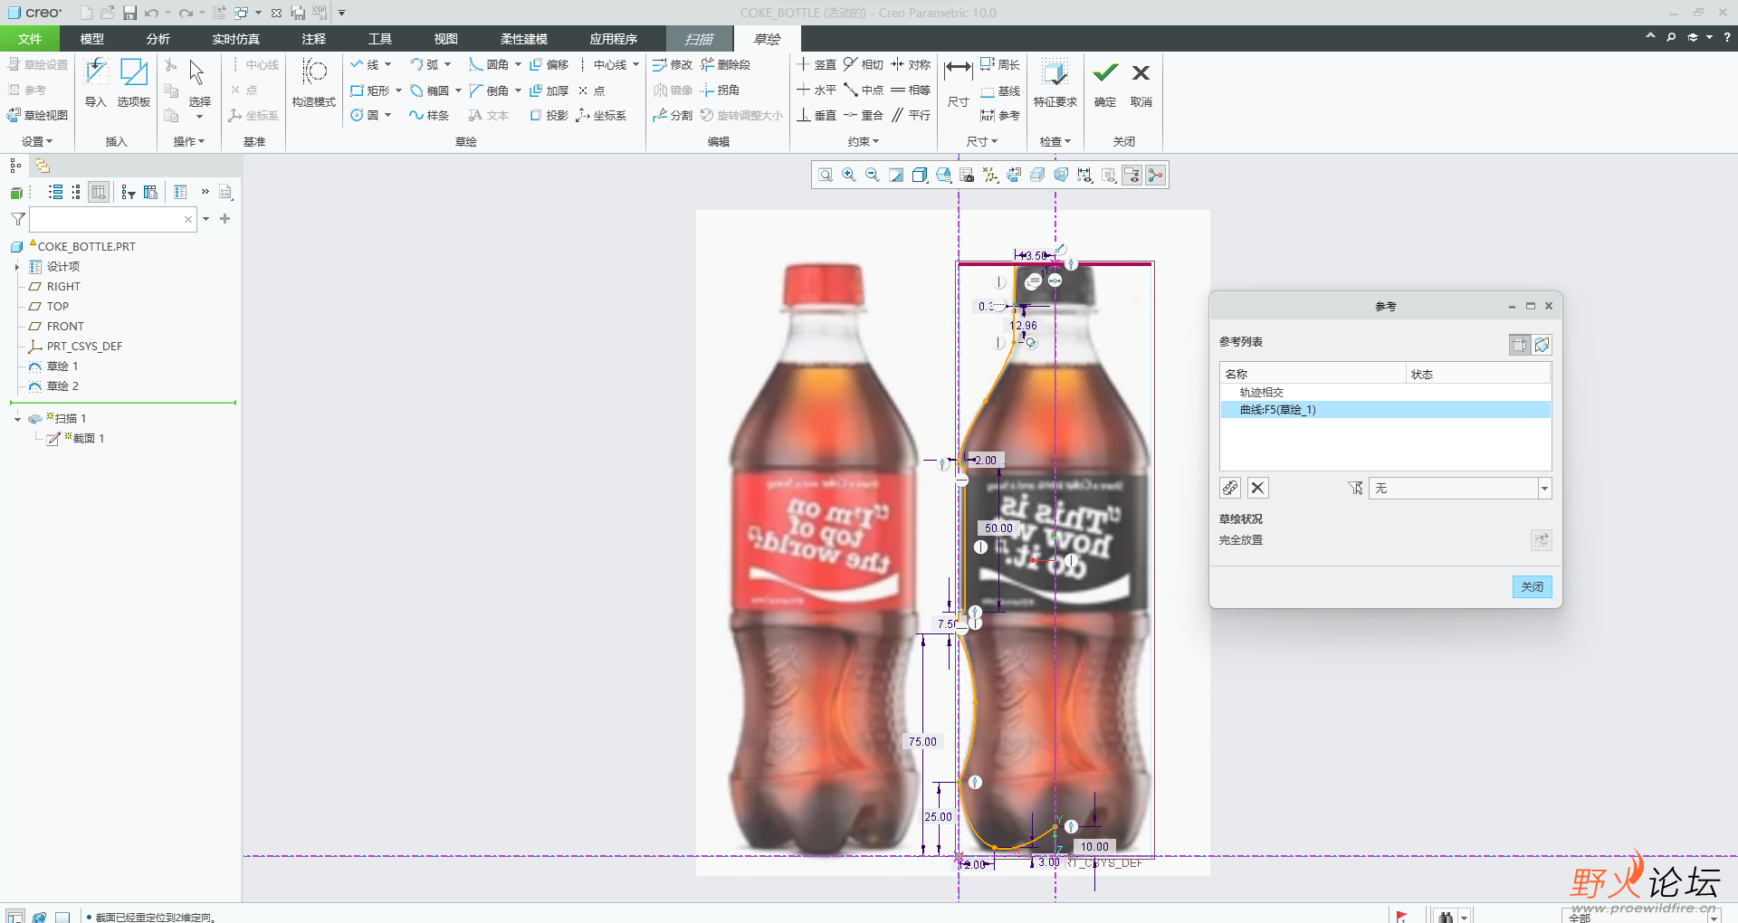Open the 线 line dropdown arrow
Viewport: 1738px width, 923px height.
(x=387, y=65)
